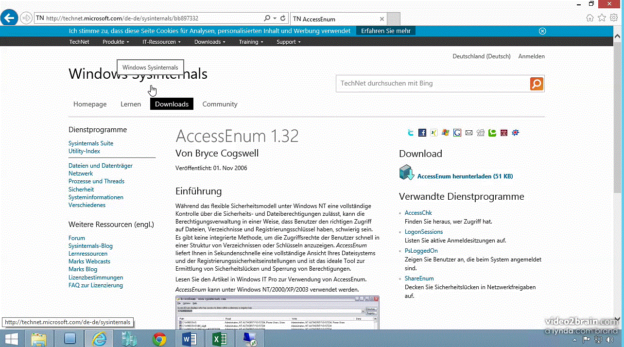624x347 pixels.
Task: Expand the Support dropdown menu
Action: click(x=288, y=42)
